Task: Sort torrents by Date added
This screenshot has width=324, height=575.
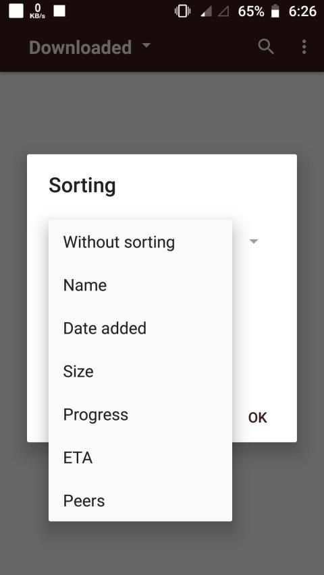Action: [x=140, y=328]
